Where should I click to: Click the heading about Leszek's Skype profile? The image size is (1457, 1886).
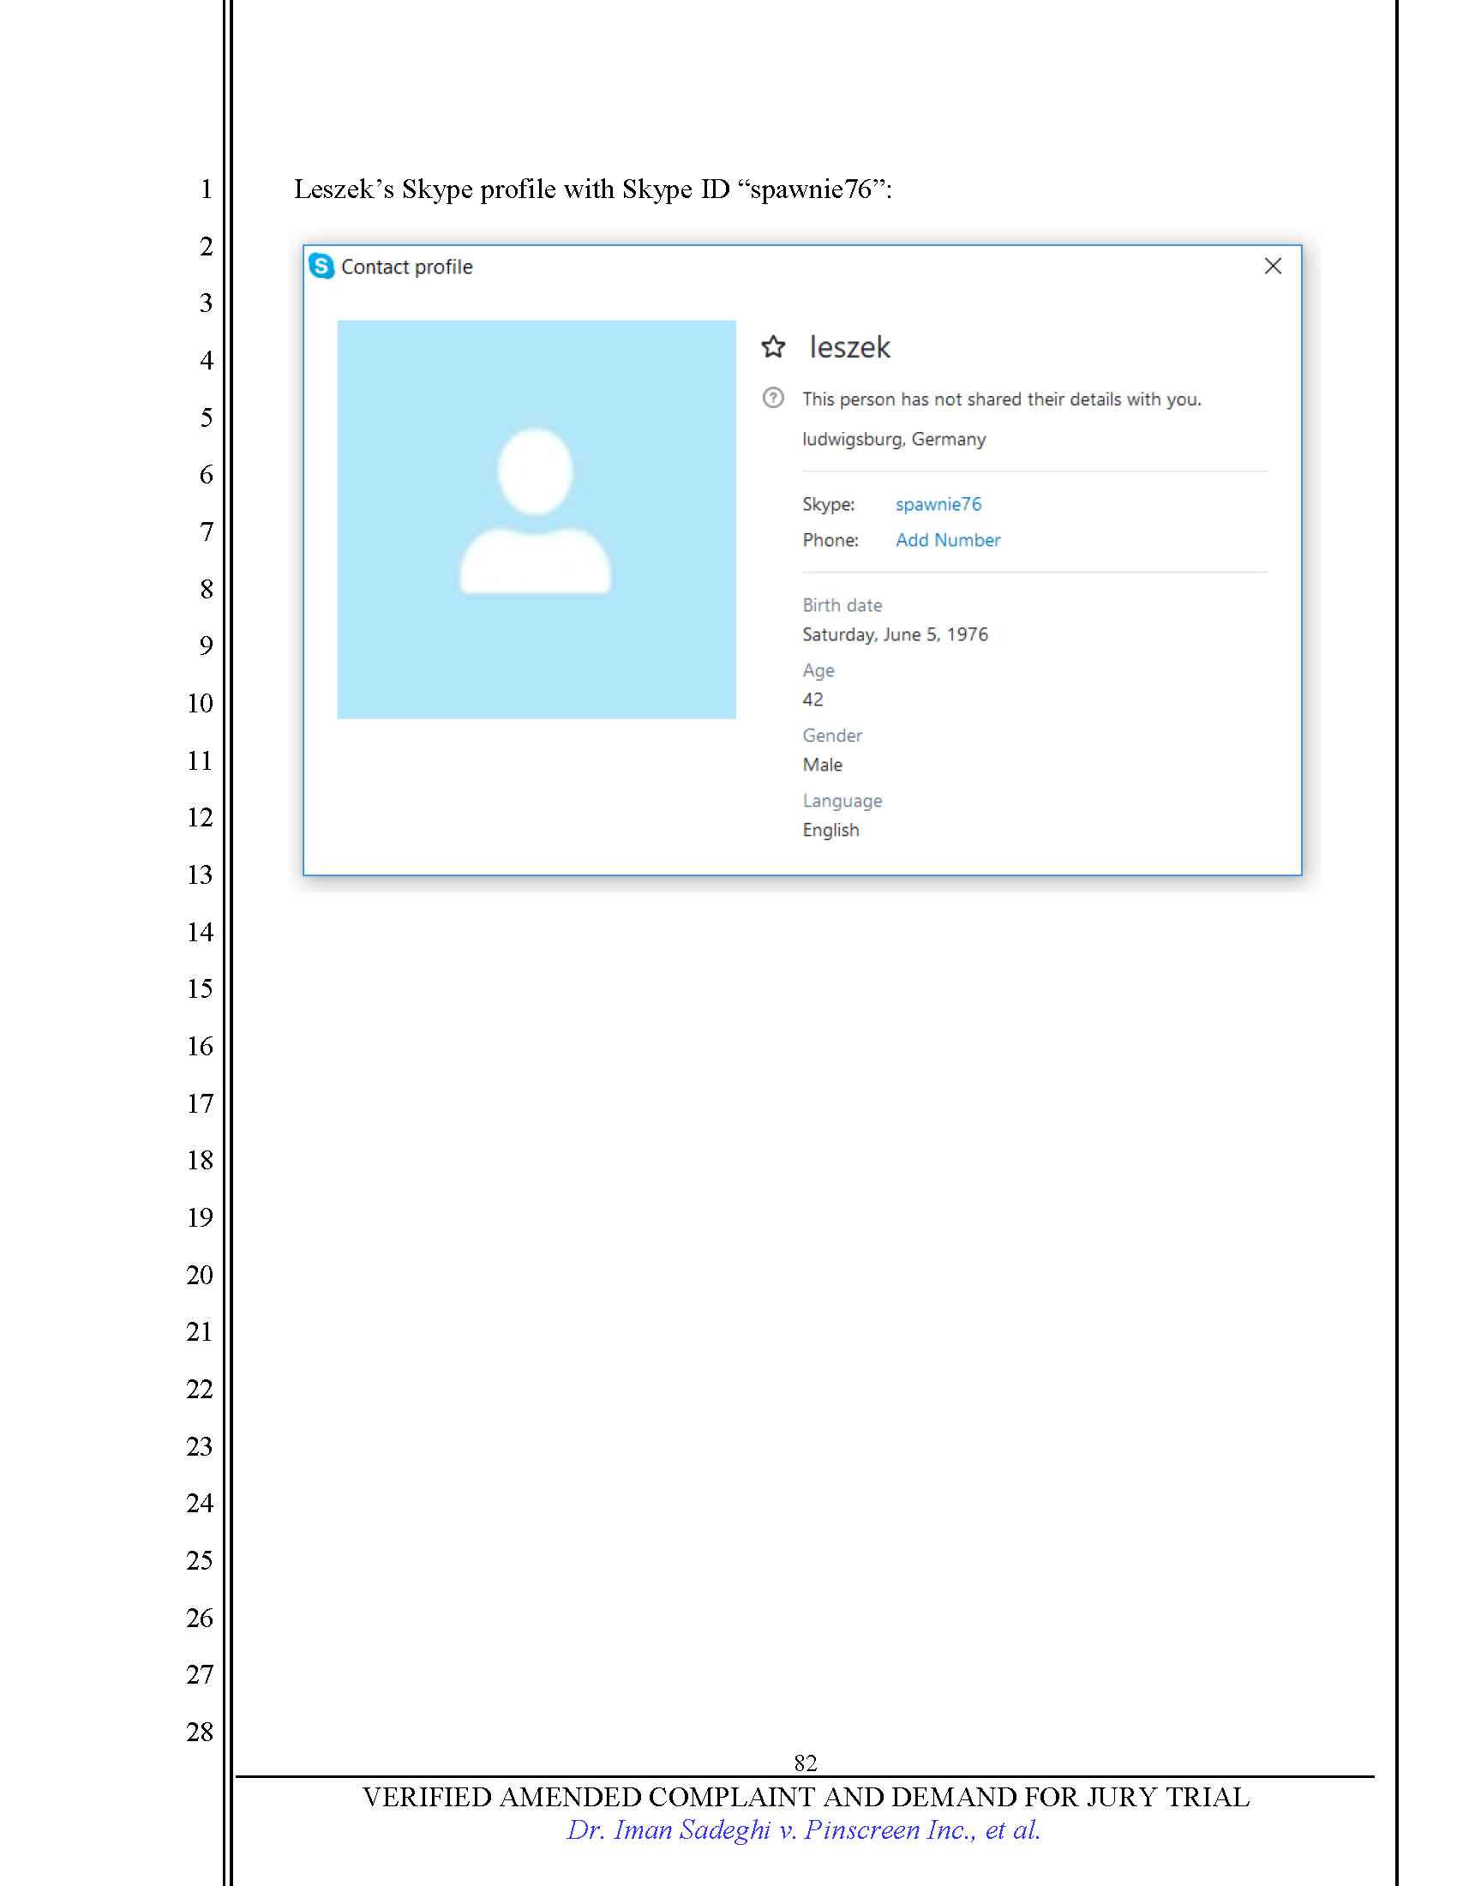click(592, 189)
